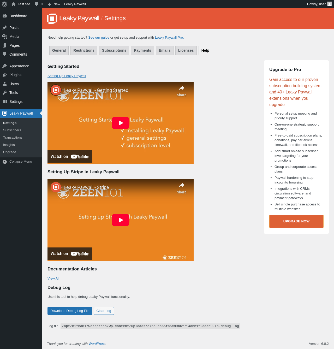Click the Media icon in sidebar
The height and width of the screenshot is (349, 334).
click(x=5, y=37)
